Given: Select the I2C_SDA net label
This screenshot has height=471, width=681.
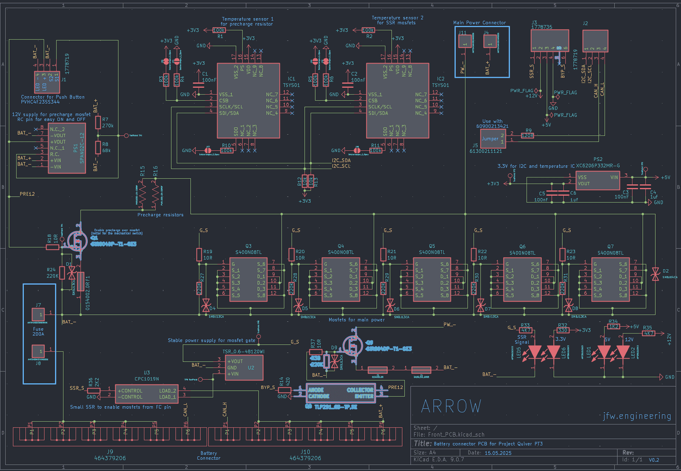Looking at the screenshot, I should coord(341,160).
